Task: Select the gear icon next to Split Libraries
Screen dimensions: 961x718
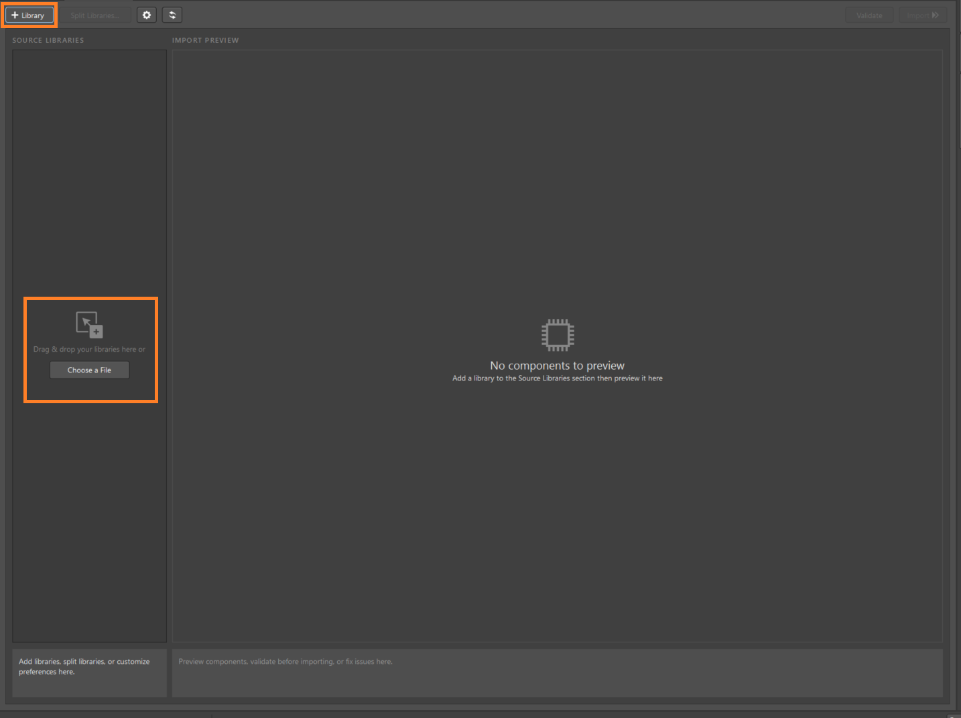Action: [147, 14]
